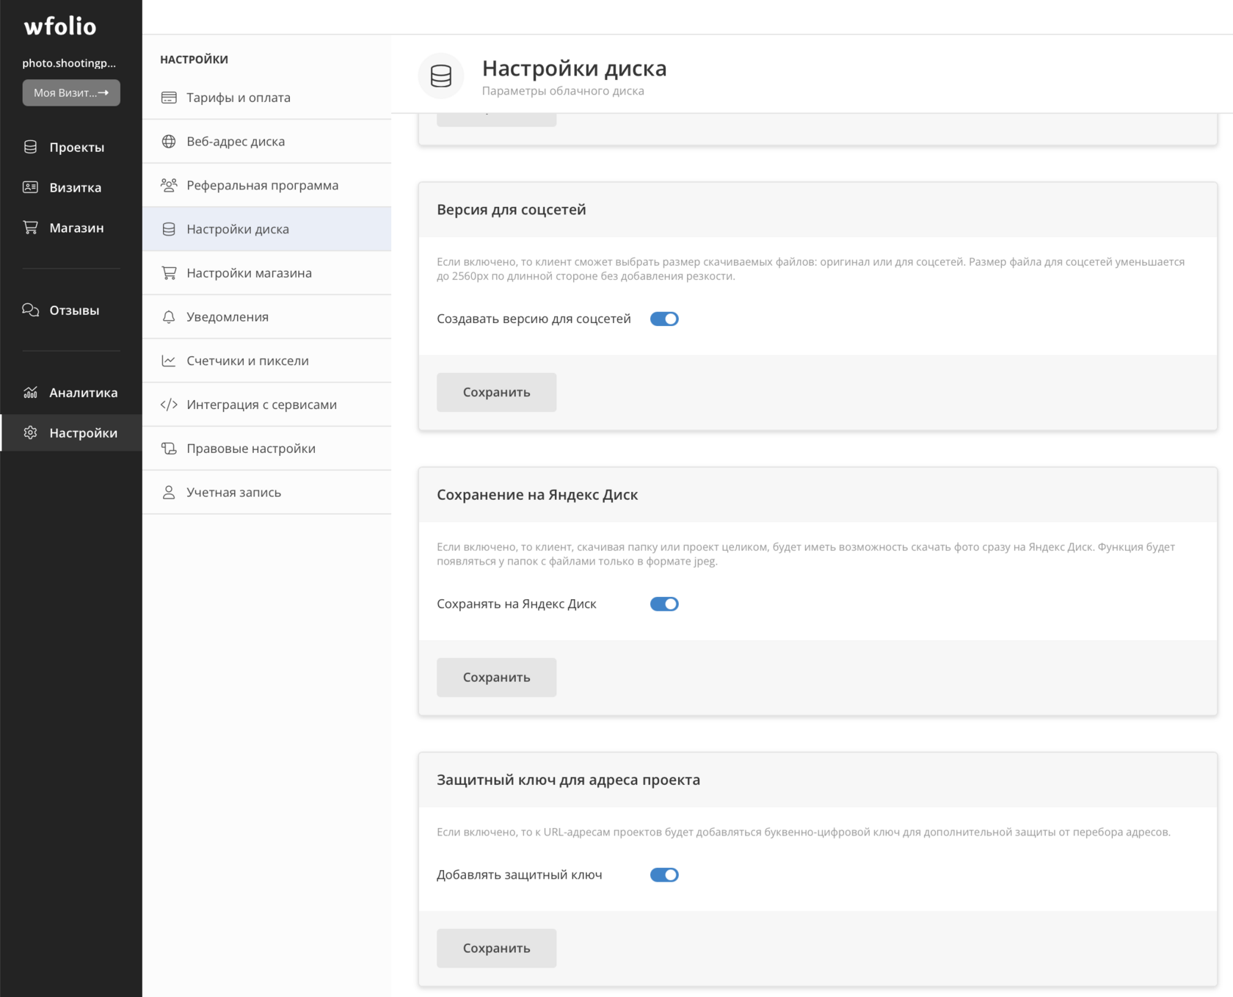
Task: Click the bell icon for Уведомления
Action: [169, 316]
